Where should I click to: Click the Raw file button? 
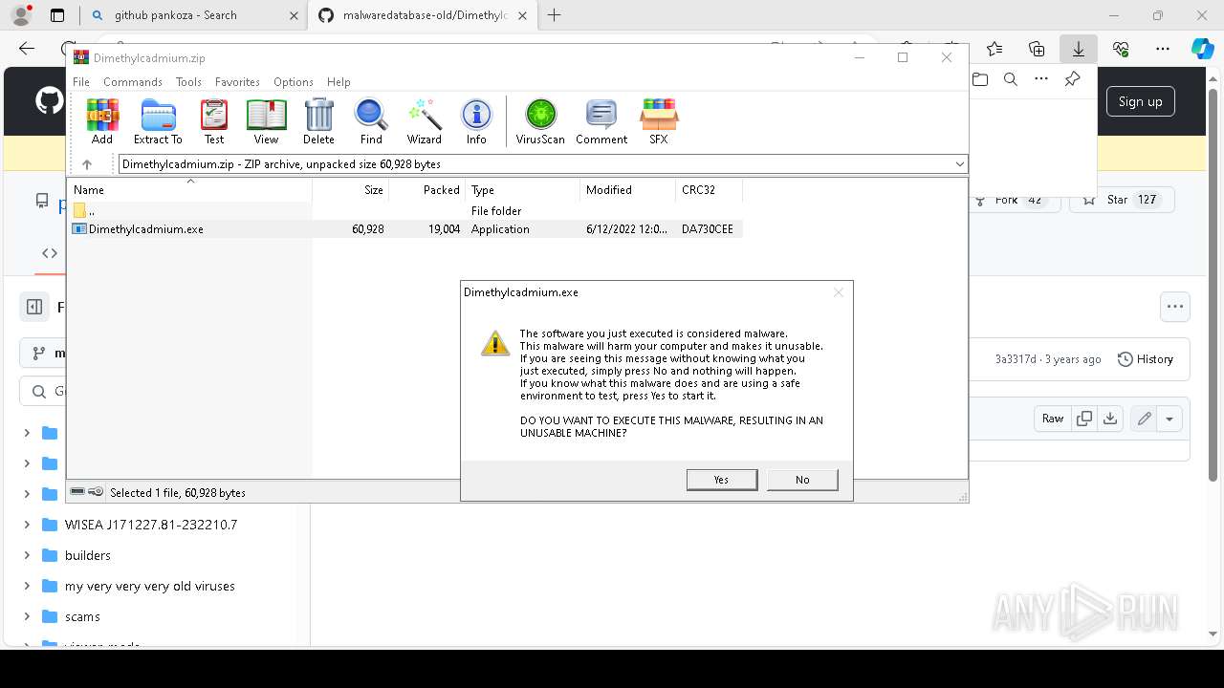(x=1053, y=419)
